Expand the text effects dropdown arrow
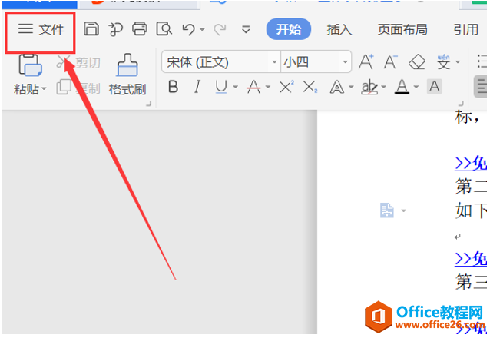 (x=351, y=87)
